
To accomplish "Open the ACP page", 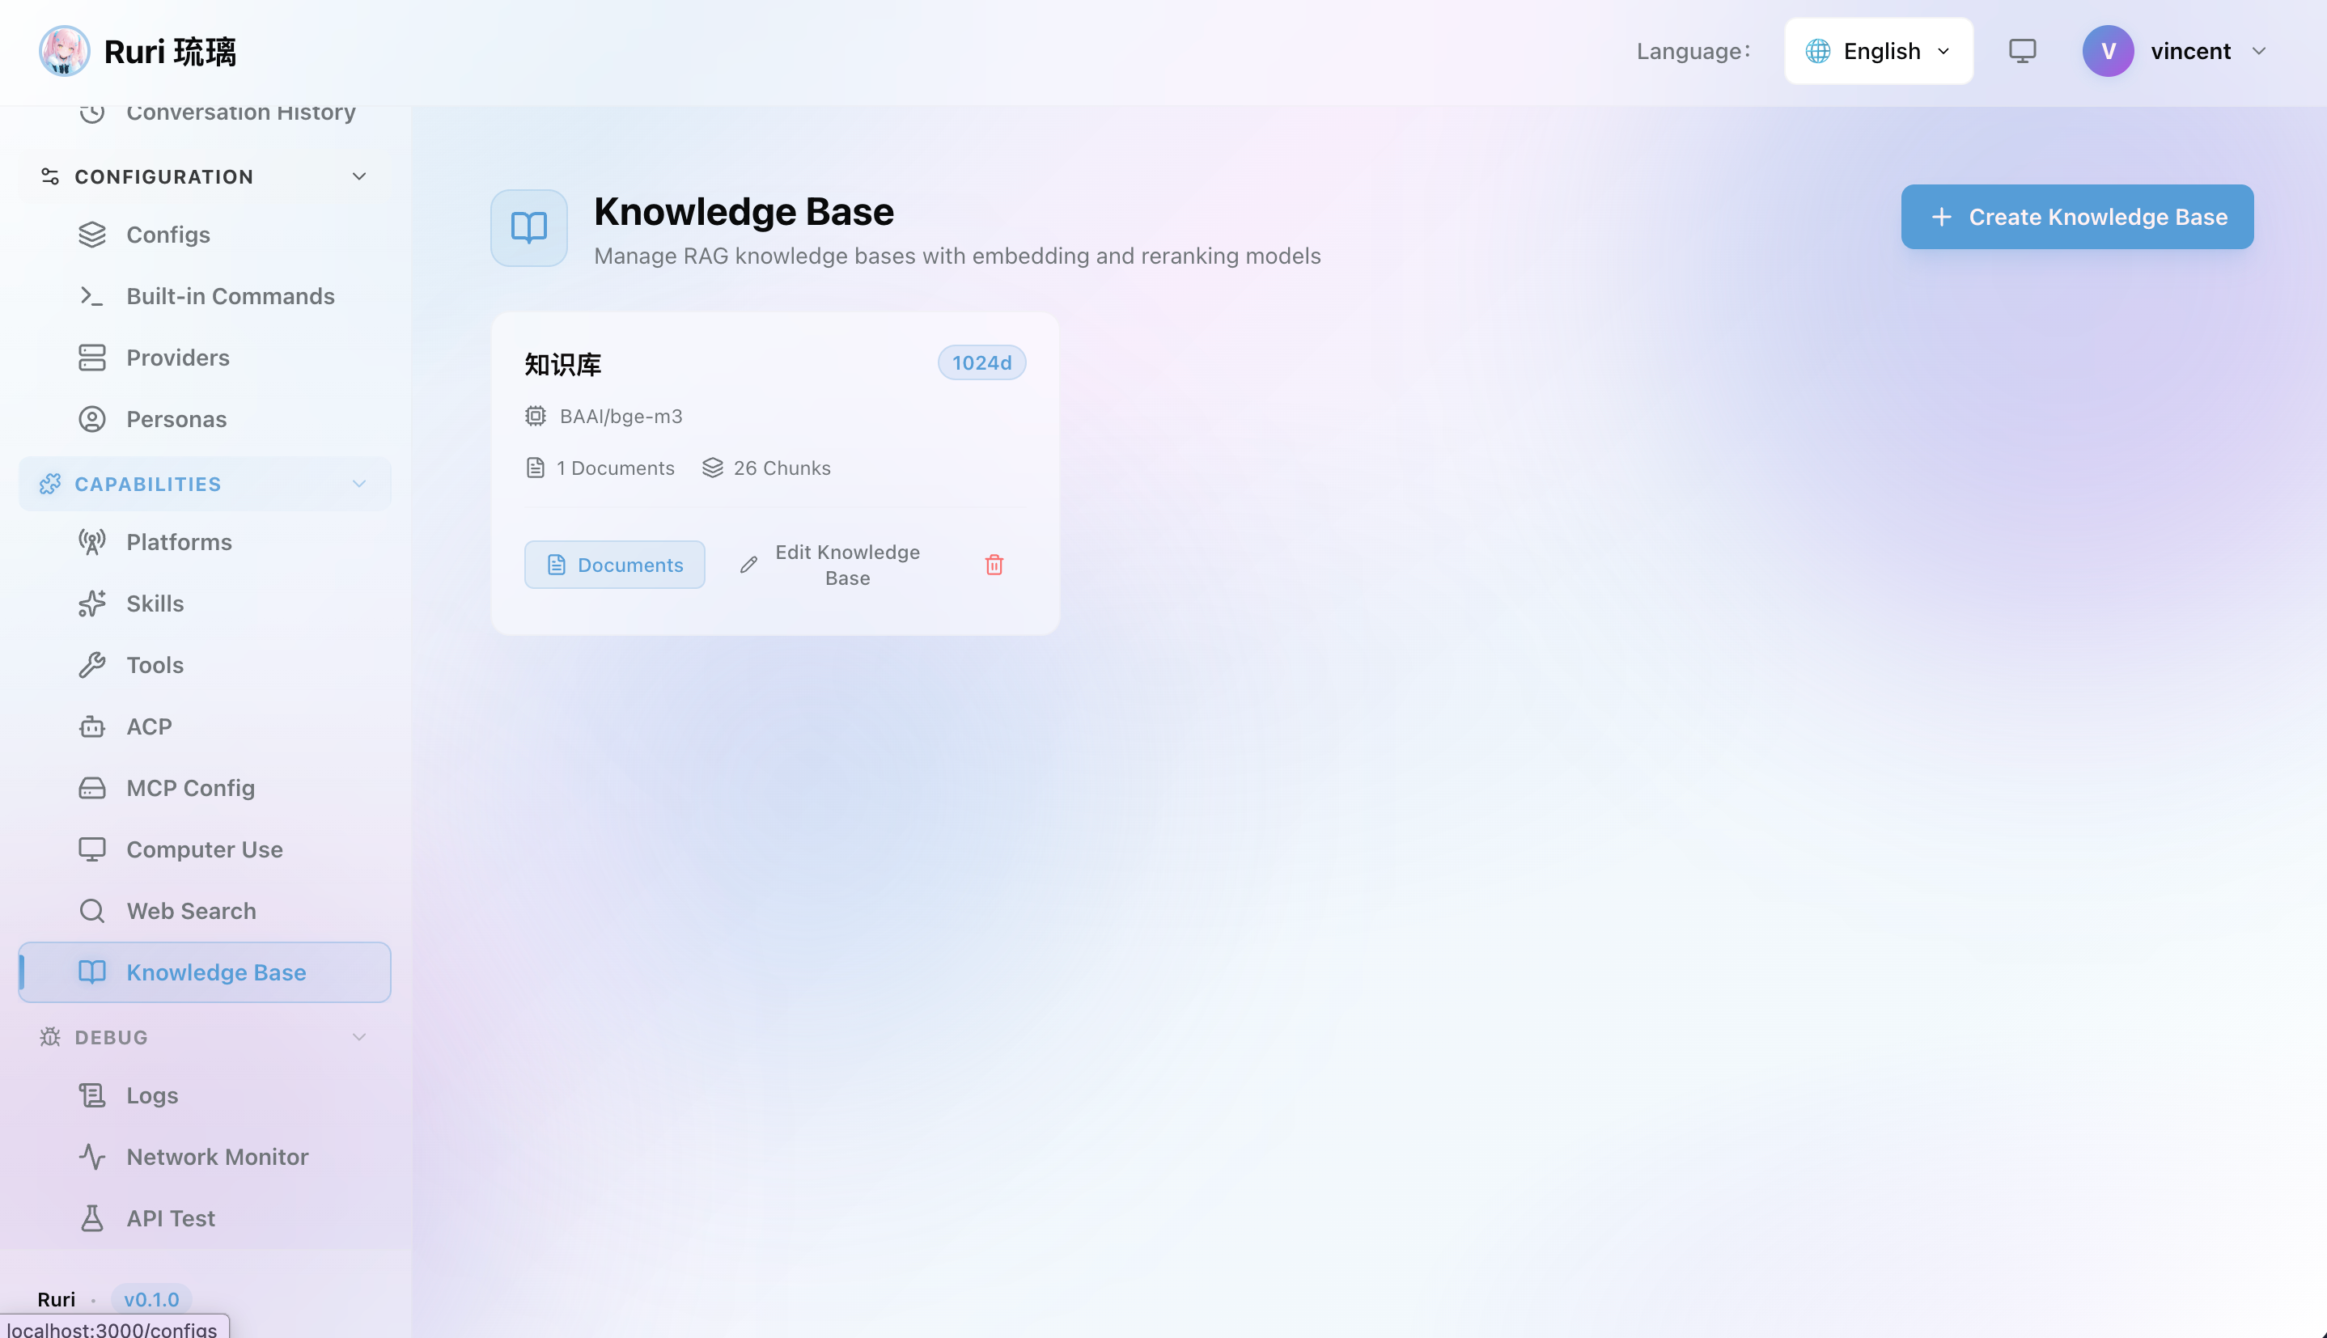I will 205,727.
